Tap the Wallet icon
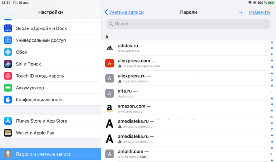276x162 pixels. [8, 133]
